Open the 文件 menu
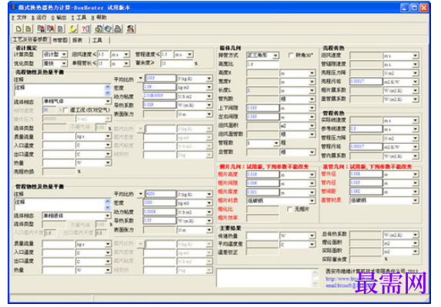The height and width of the screenshot is (307, 441). point(19,18)
